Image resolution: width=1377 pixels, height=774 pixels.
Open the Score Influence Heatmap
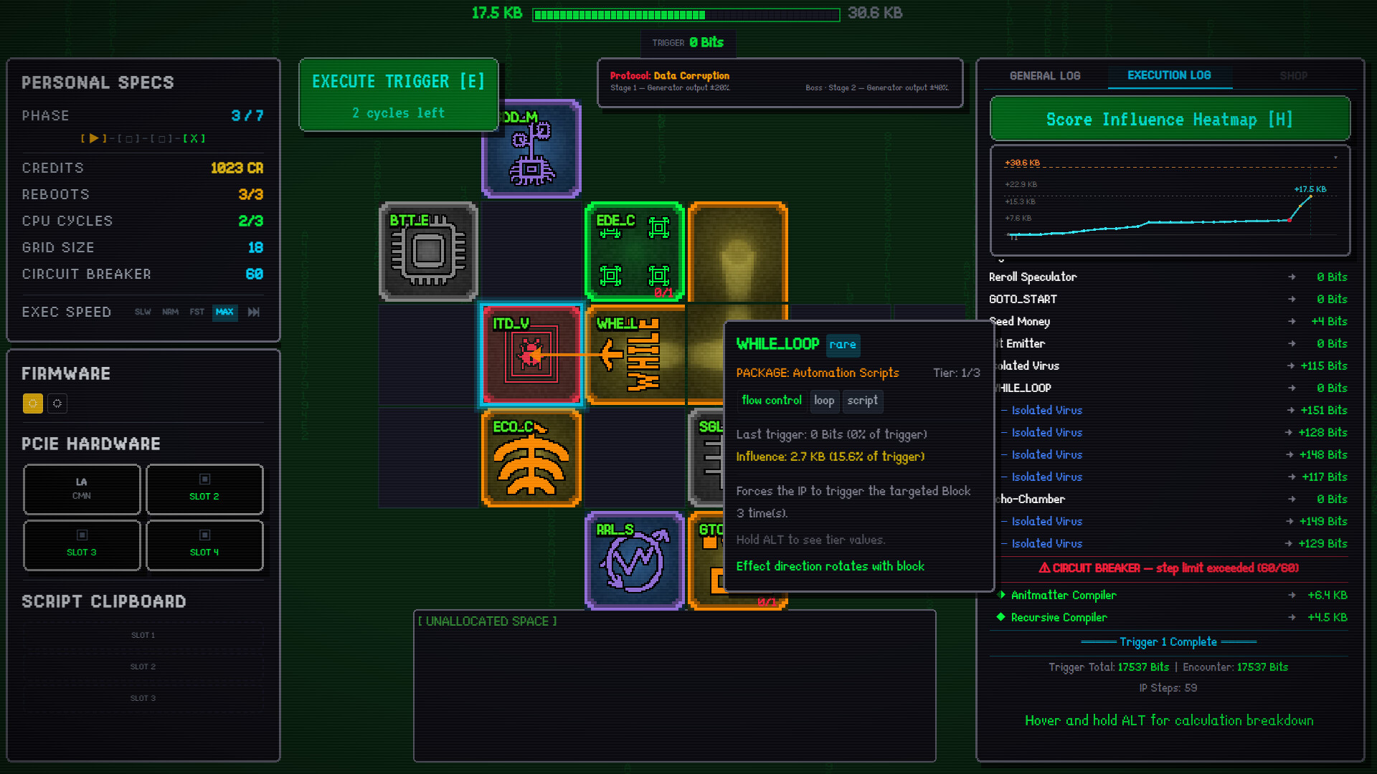pyautogui.click(x=1170, y=119)
